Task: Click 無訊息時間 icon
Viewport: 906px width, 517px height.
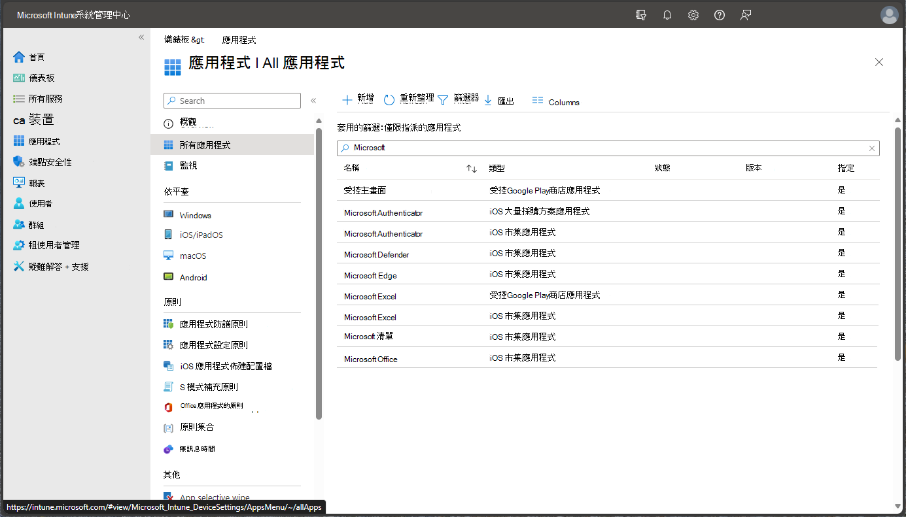Action: point(168,449)
